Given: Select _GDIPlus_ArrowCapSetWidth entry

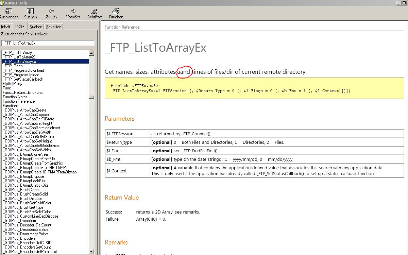Looking at the screenshot, I should [x=27, y=150].
